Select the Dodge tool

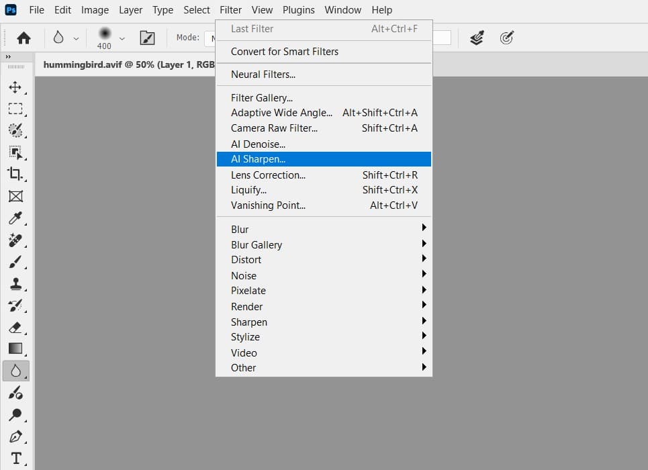coord(15,414)
